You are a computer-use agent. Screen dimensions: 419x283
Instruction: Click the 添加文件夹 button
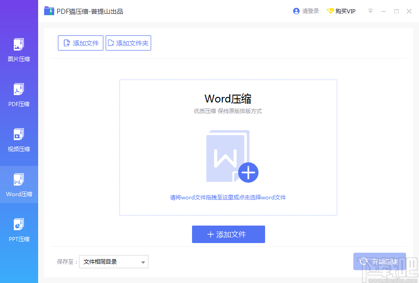pyautogui.click(x=128, y=43)
